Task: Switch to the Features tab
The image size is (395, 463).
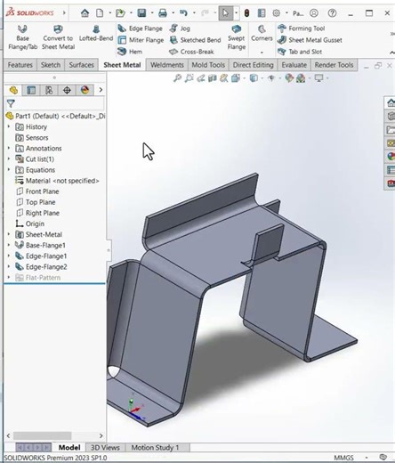Action: [20, 65]
